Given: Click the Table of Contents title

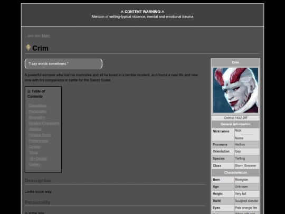Looking at the screenshot, I should pyautogui.click(x=36, y=94).
